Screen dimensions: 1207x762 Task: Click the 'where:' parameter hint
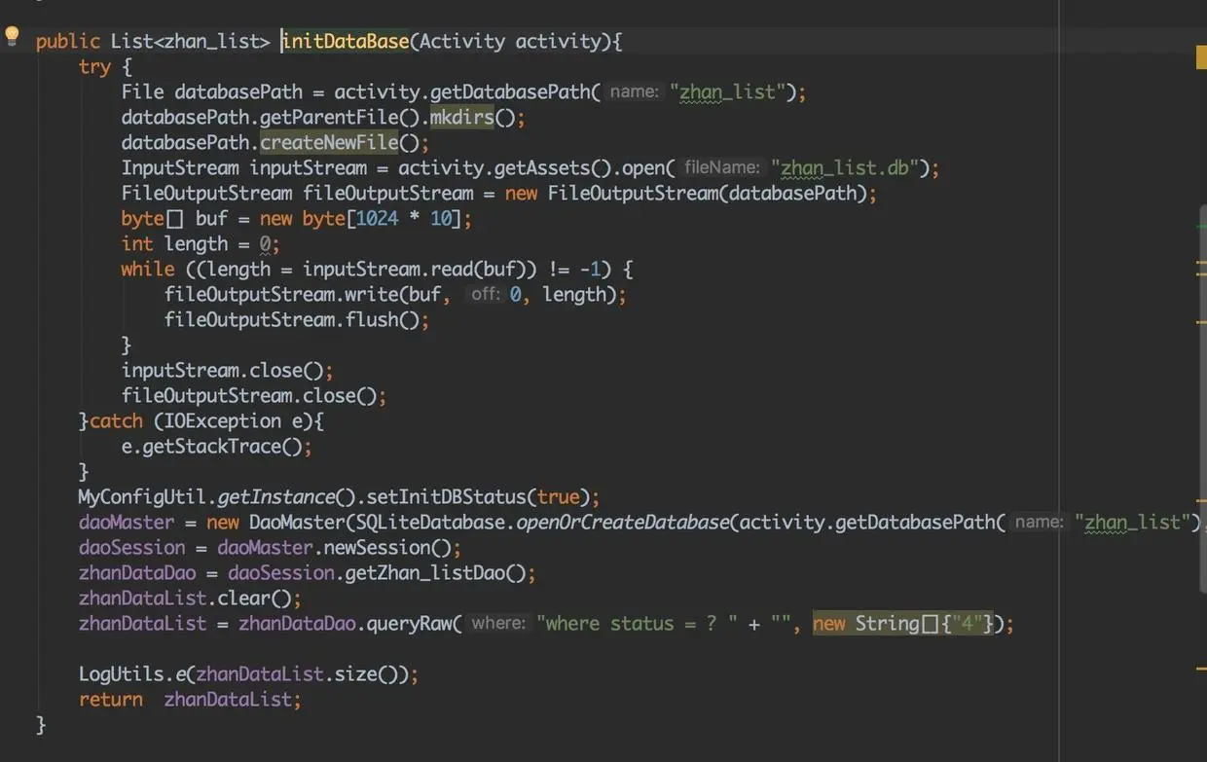[498, 623]
